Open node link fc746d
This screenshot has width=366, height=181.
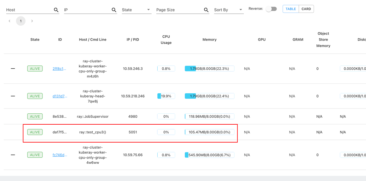[x=60, y=155]
